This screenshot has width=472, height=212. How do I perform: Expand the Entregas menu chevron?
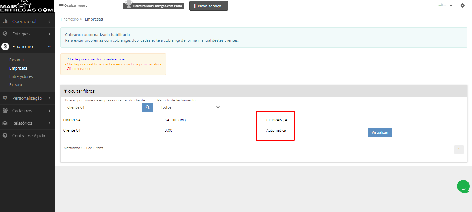coord(50,34)
